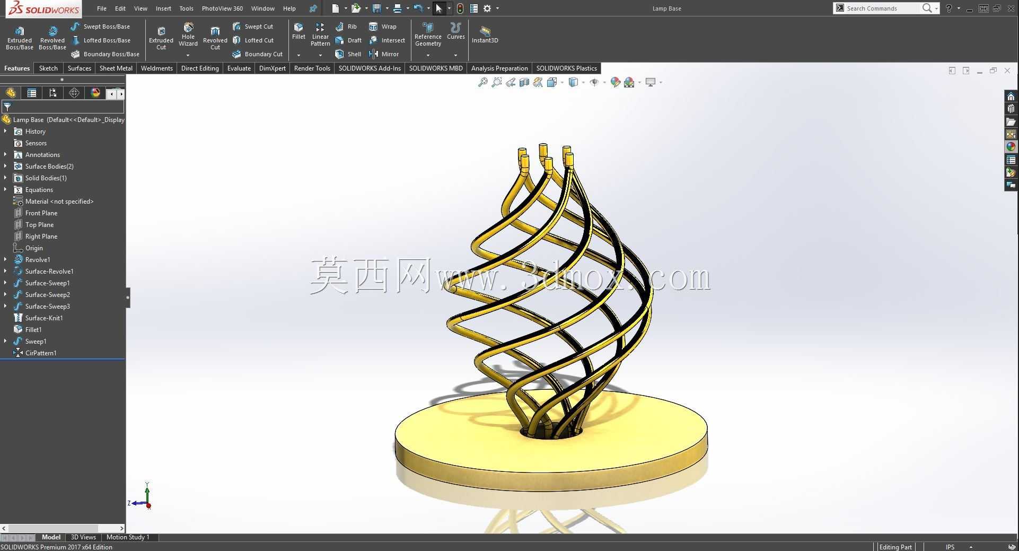Screen dimensions: 1019x551
Task: Choose the Lofted Cut tool
Action: (x=252, y=40)
